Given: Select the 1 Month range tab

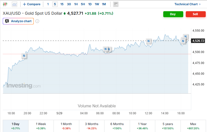Looking at the screenshot, I should (66, 126).
